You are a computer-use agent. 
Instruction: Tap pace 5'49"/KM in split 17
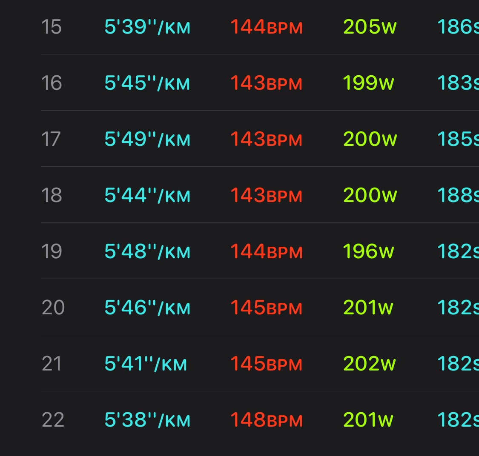pos(147,139)
